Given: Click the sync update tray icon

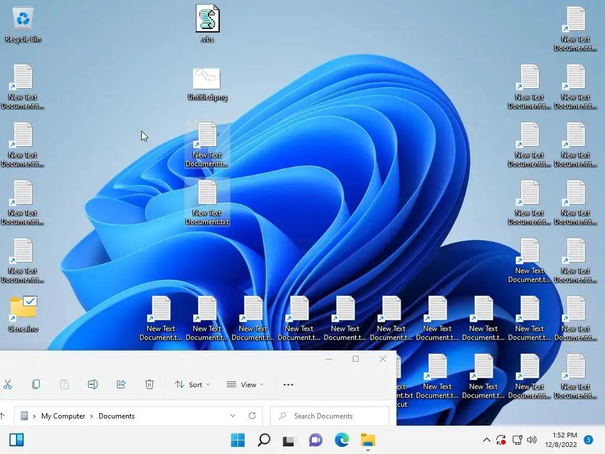Looking at the screenshot, I should pyautogui.click(x=501, y=440).
